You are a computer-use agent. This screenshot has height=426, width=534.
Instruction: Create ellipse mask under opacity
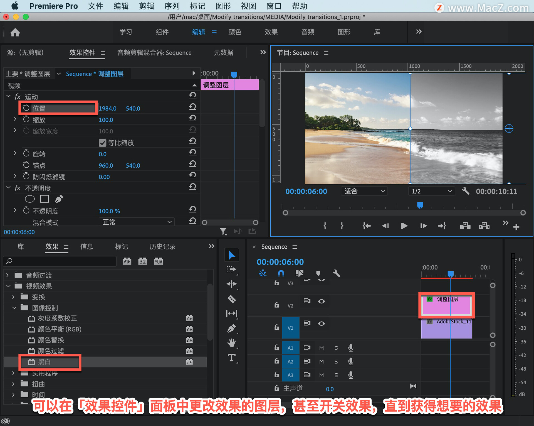coord(30,199)
